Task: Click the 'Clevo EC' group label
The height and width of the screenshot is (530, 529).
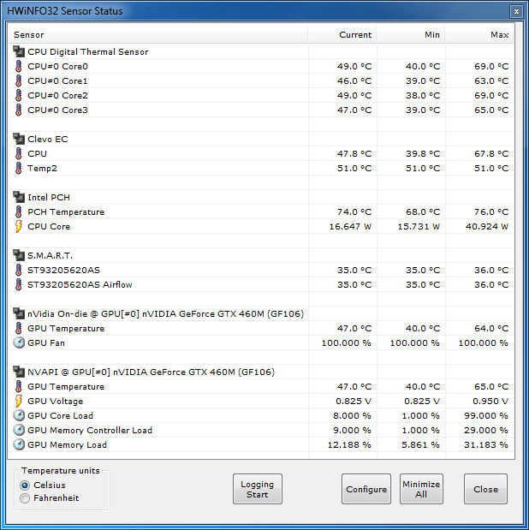Action: click(48, 139)
